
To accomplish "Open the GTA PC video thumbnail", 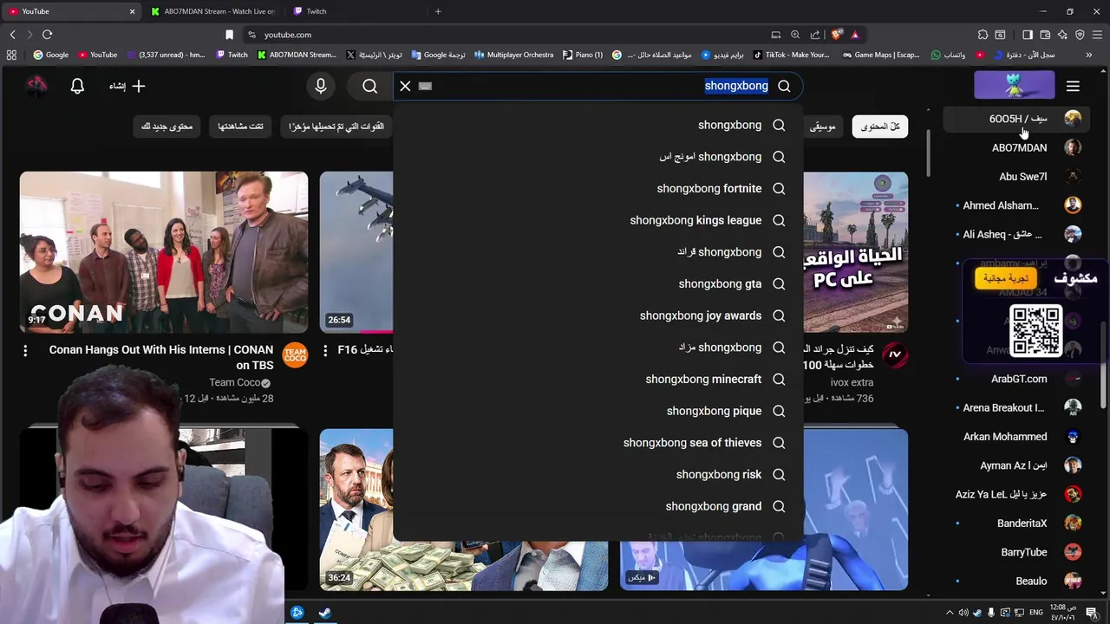I will (x=855, y=252).
